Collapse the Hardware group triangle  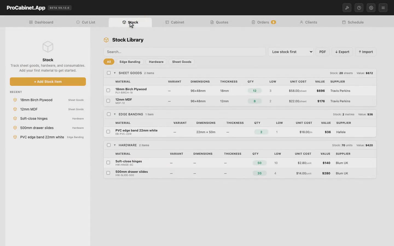click(x=115, y=145)
